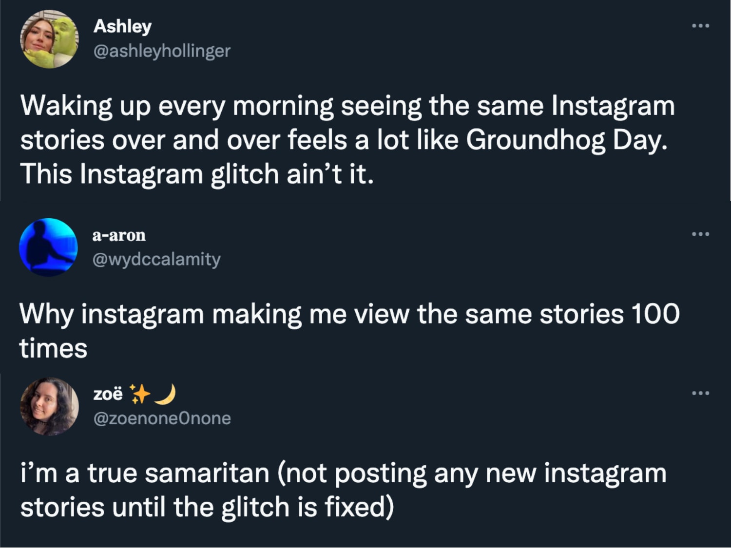Open more options on zoë's tweet
The height and width of the screenshot is (548, 731).
click(700, 393)
